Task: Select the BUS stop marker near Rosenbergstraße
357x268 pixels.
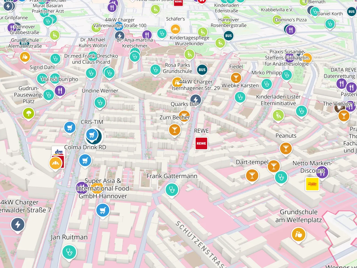Action: 228,36
